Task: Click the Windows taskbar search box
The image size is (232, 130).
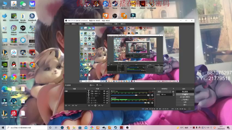Action: 27,128
